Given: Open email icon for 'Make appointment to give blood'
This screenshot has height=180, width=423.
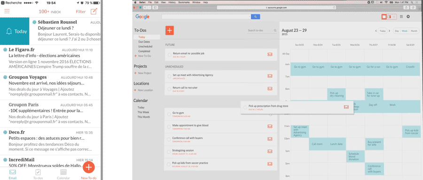Looking at the screenshot, I should (270, 127).
